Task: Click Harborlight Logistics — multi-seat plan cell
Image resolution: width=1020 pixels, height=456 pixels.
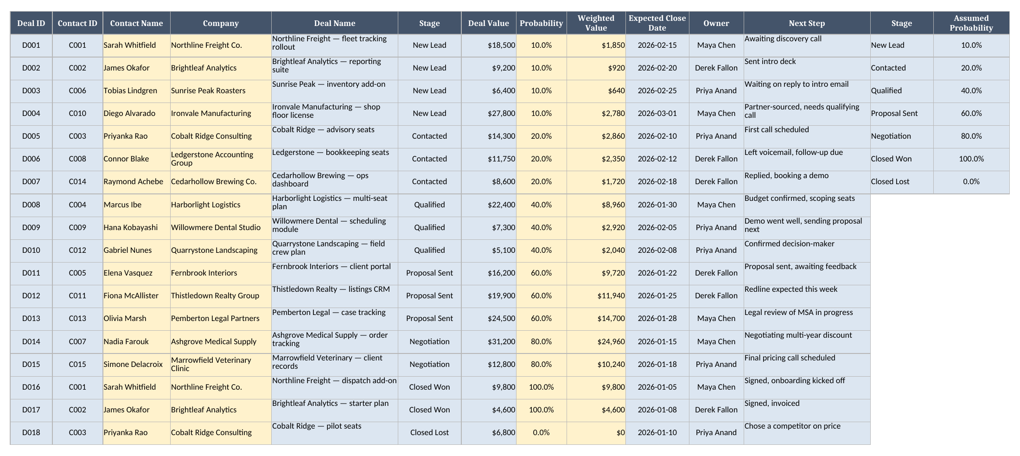Action: click(x=334, y=205)
